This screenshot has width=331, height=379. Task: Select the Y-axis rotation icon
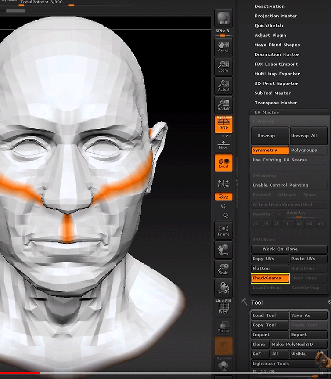pyautogui.click(x=223, y=206)
